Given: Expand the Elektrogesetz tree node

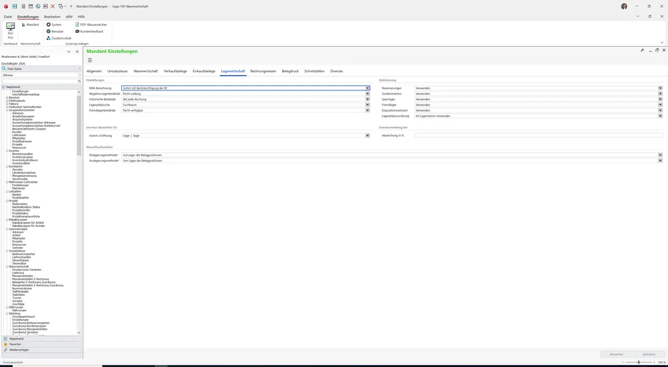Looking at the screenshot, I should [7, 101].
